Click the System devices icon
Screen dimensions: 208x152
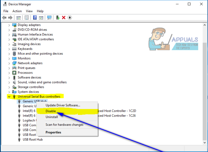14,92
